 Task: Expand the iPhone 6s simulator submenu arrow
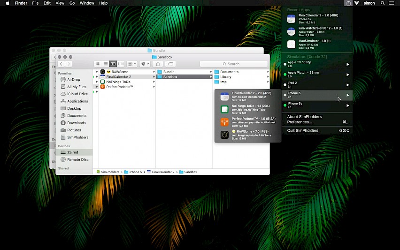pyautogui.click(x=347, y=106)
